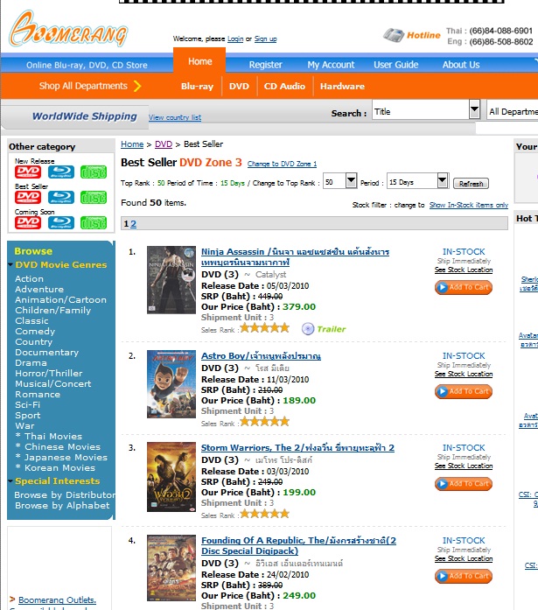The height and width of the screenshot is (610, 538).
Task: Open New Release DVD category icon
Action: tap(28, 172)
